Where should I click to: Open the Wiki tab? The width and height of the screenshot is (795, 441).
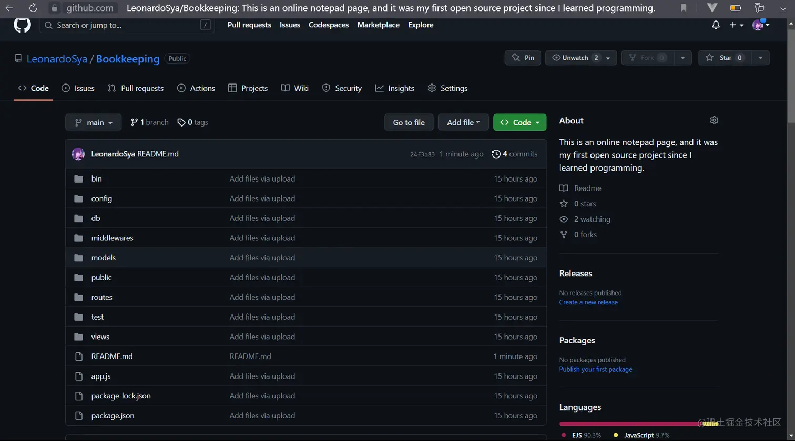click(x=295, y=88)
